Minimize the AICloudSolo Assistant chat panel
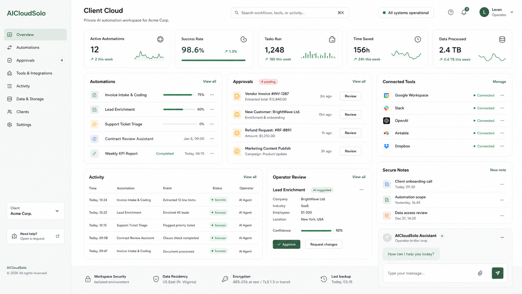Viewport: 522px width, 294px height. coord(502,237)
